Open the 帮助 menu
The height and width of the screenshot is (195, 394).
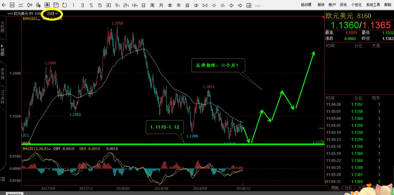click(x=388, y=5)
